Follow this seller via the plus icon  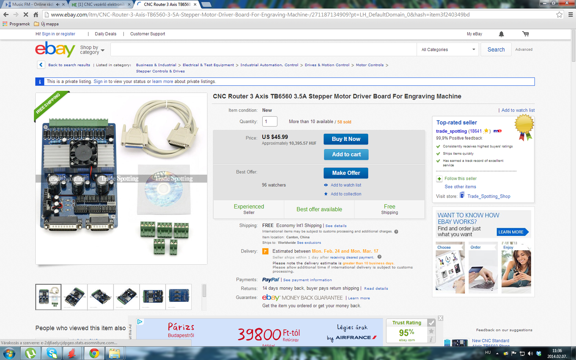439,179
